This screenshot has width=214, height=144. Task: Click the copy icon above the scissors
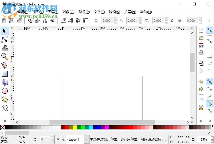tap(201, 100)
